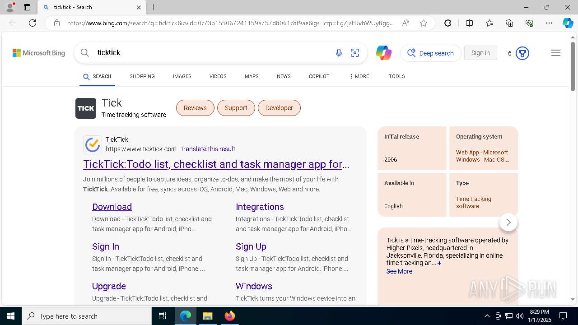Open the Sign Up sitelink
The image size is (578, 325).
point(251,246)
